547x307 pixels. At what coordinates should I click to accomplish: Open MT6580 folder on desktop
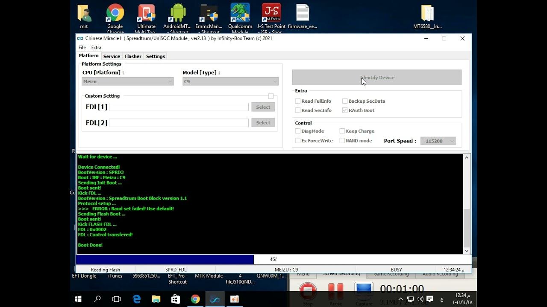coord(427,16)
